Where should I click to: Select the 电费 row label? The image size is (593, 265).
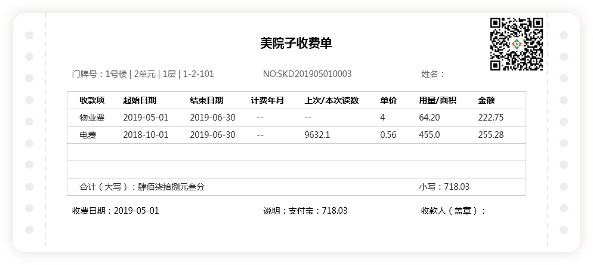88,135
